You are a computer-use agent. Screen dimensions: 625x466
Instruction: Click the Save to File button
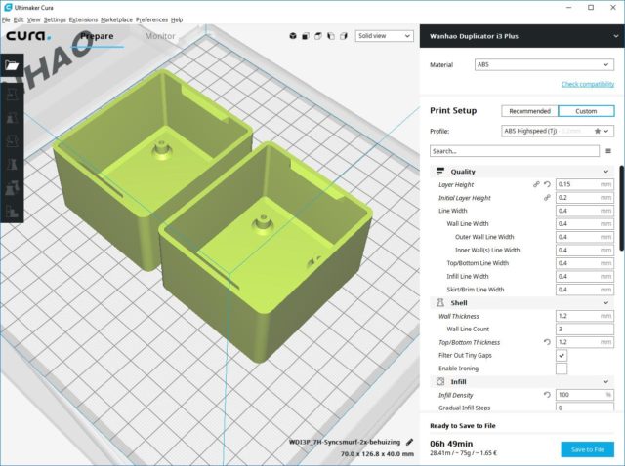(587, 448)
